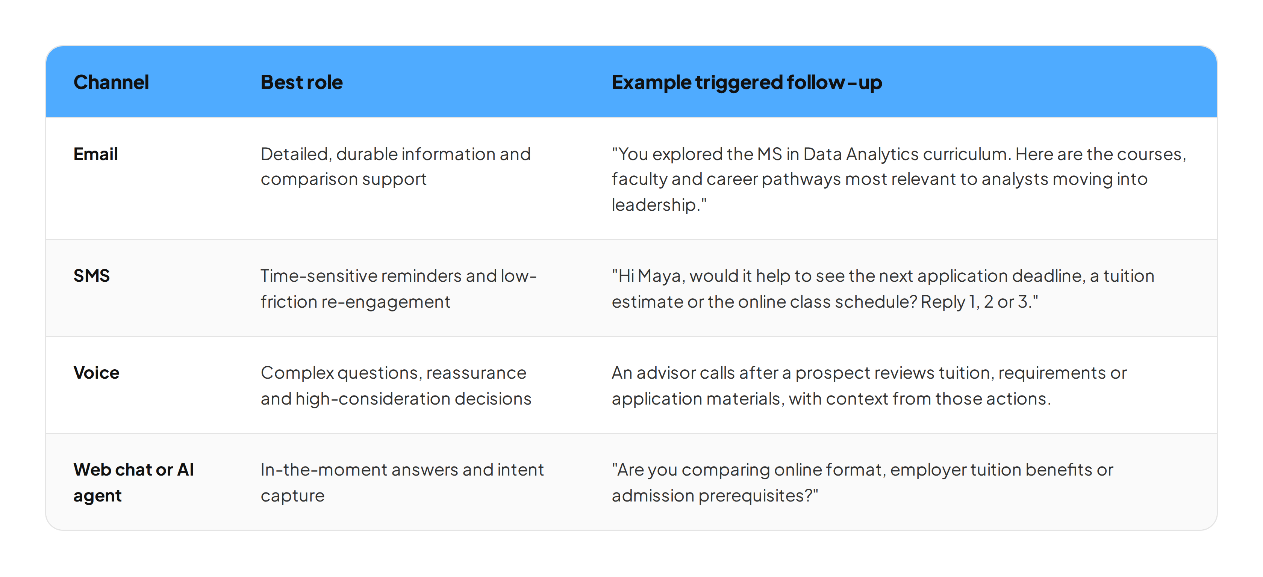This screenshot has height=577, width=1263.
Task: Select the Email channel label
Action: 95,154
